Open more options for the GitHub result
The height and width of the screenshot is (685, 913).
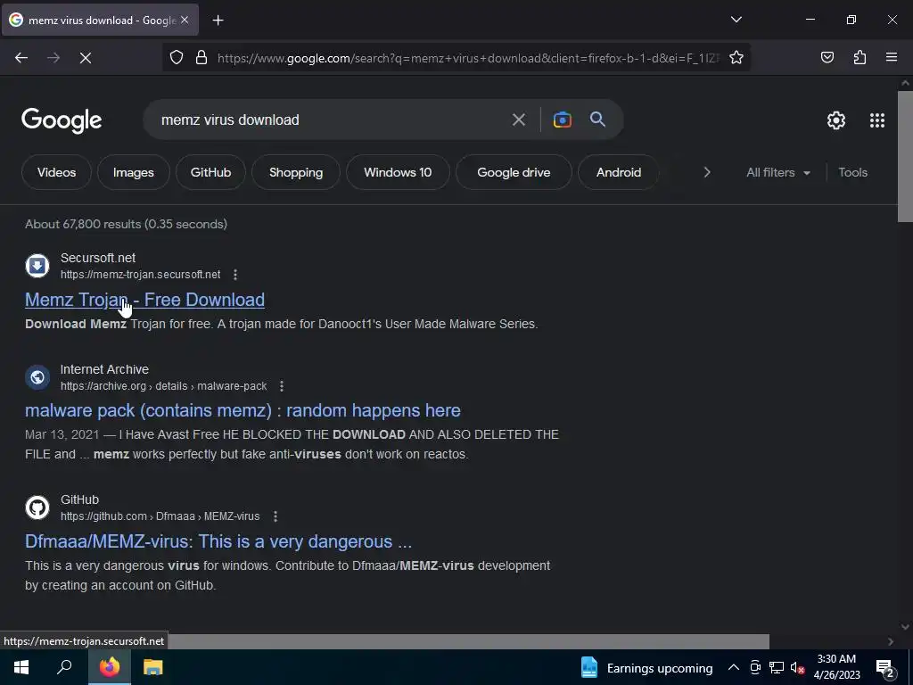coord(276,516)
